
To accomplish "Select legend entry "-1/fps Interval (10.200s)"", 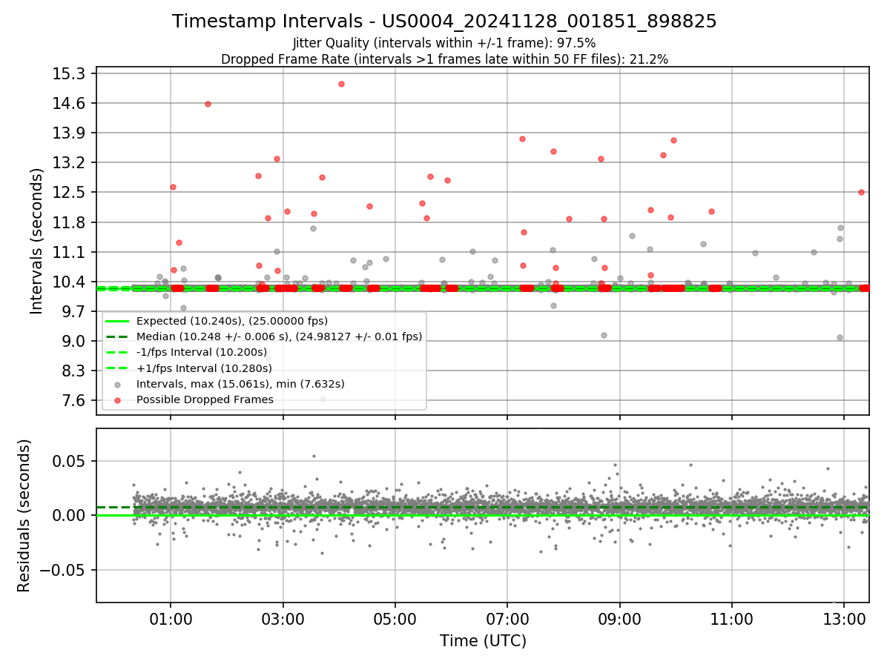I will 202,352.
